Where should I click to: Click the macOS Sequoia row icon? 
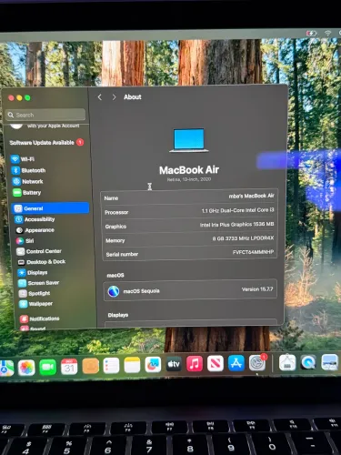[x=114, y=291]
